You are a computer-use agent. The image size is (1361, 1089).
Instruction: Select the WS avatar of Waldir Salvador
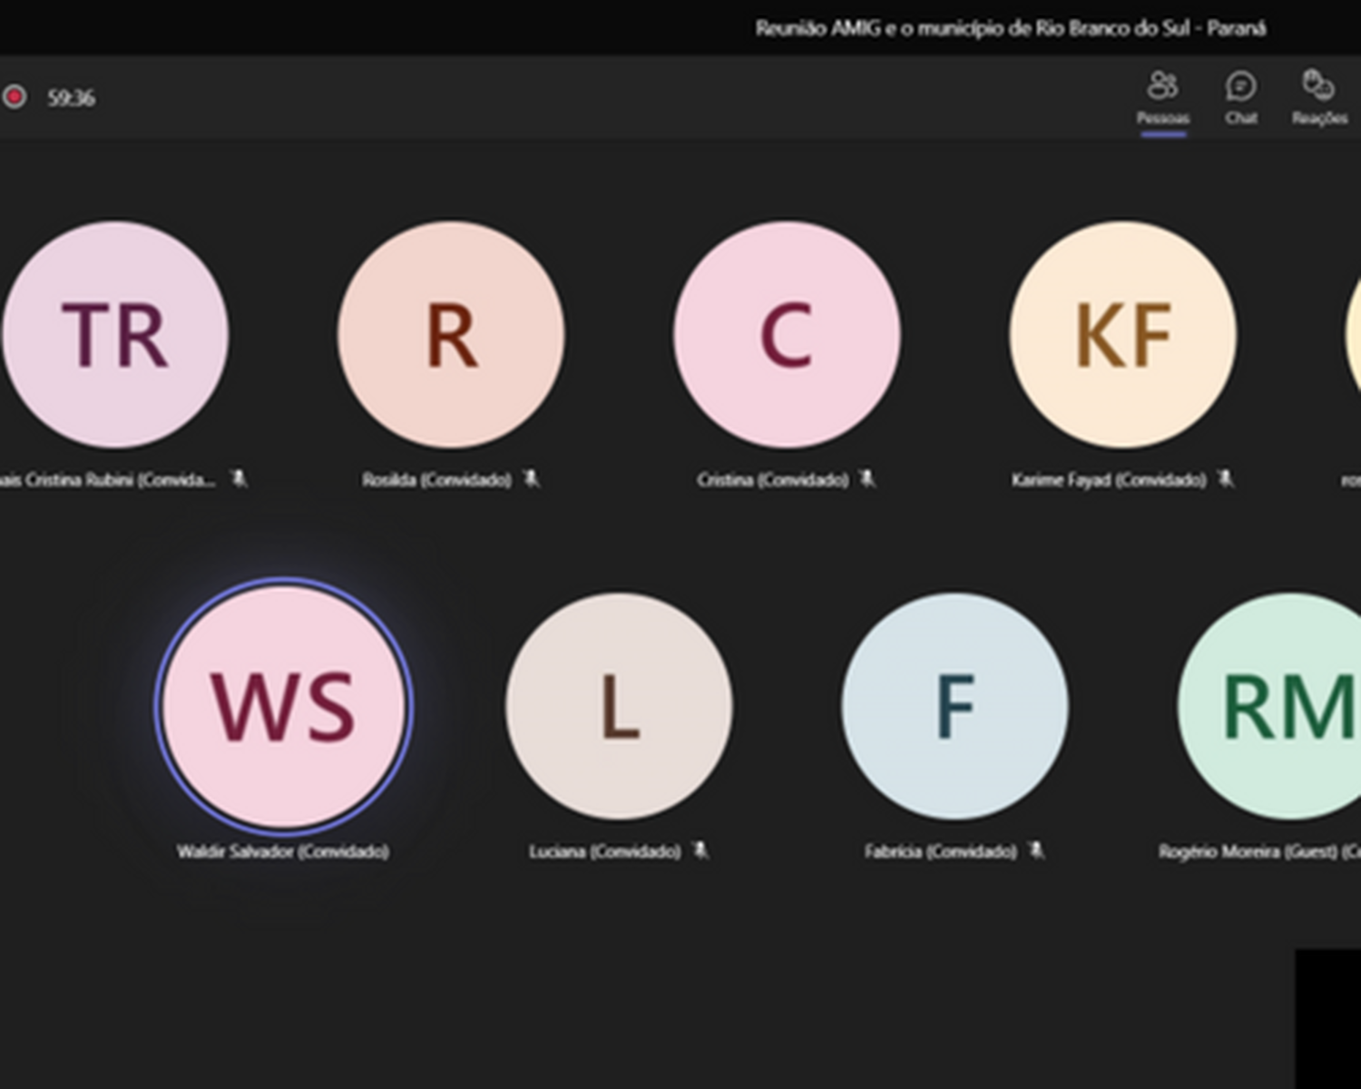point(284,706)
